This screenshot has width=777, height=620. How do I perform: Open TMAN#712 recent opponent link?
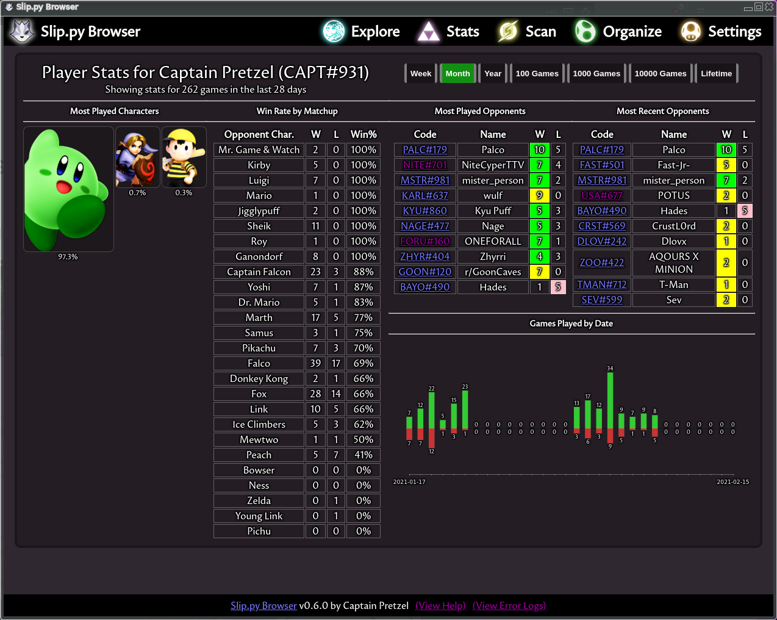pyautogui.click(x=602, y=284)
